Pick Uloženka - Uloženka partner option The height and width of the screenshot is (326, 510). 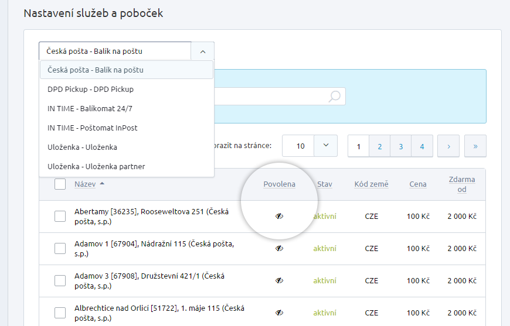(x=96, y=166)
